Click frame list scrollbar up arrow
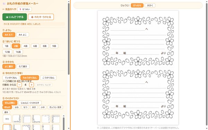This screenshot has width=208, height=130. (64, 116)
